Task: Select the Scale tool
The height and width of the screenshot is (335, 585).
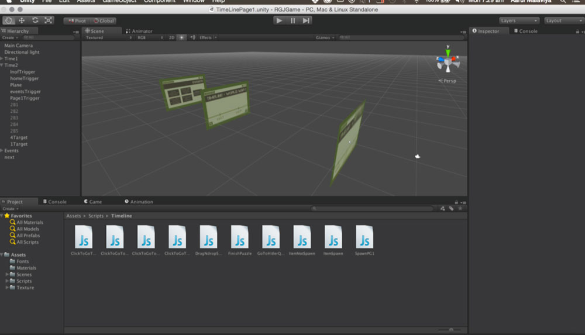Action: (x=48, y=20)
